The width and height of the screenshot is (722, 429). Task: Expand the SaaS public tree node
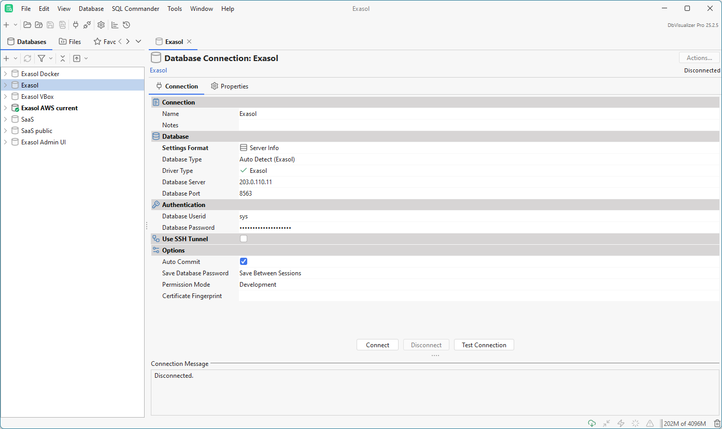5,130
